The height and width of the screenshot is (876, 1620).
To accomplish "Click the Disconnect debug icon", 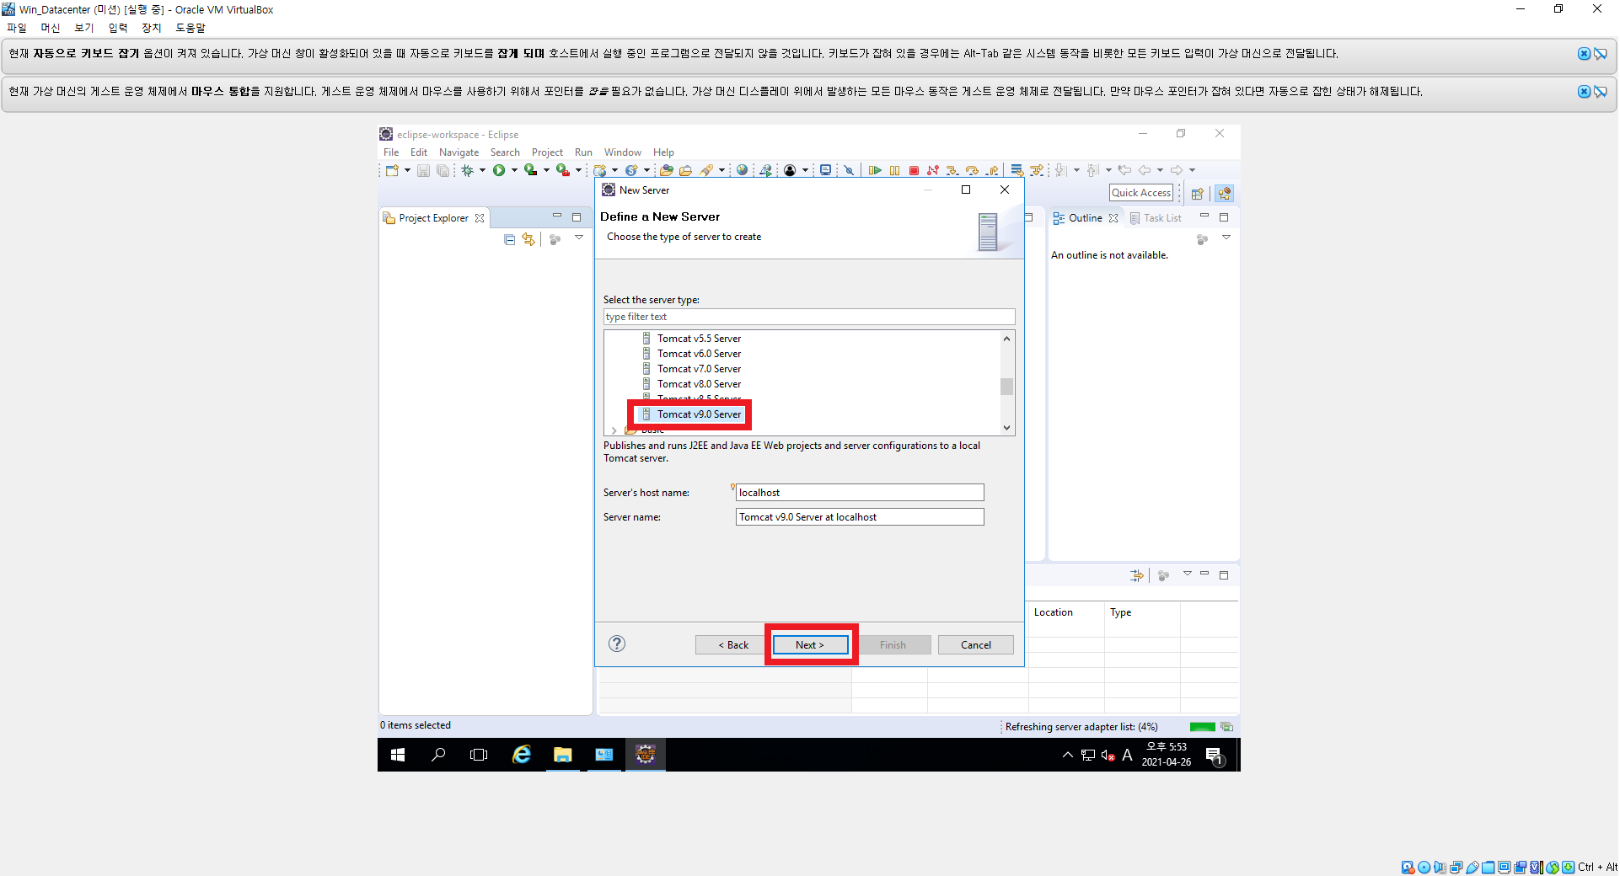I will (933, 170).
